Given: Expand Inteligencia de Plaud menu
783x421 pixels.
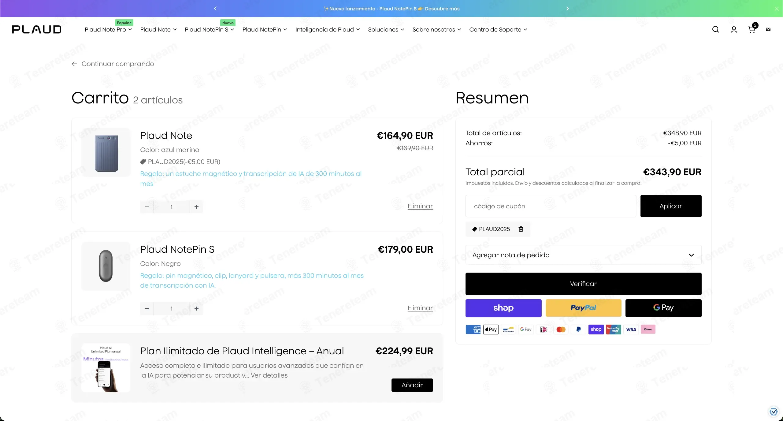Looking at the screenshot, I should [328, 30].
